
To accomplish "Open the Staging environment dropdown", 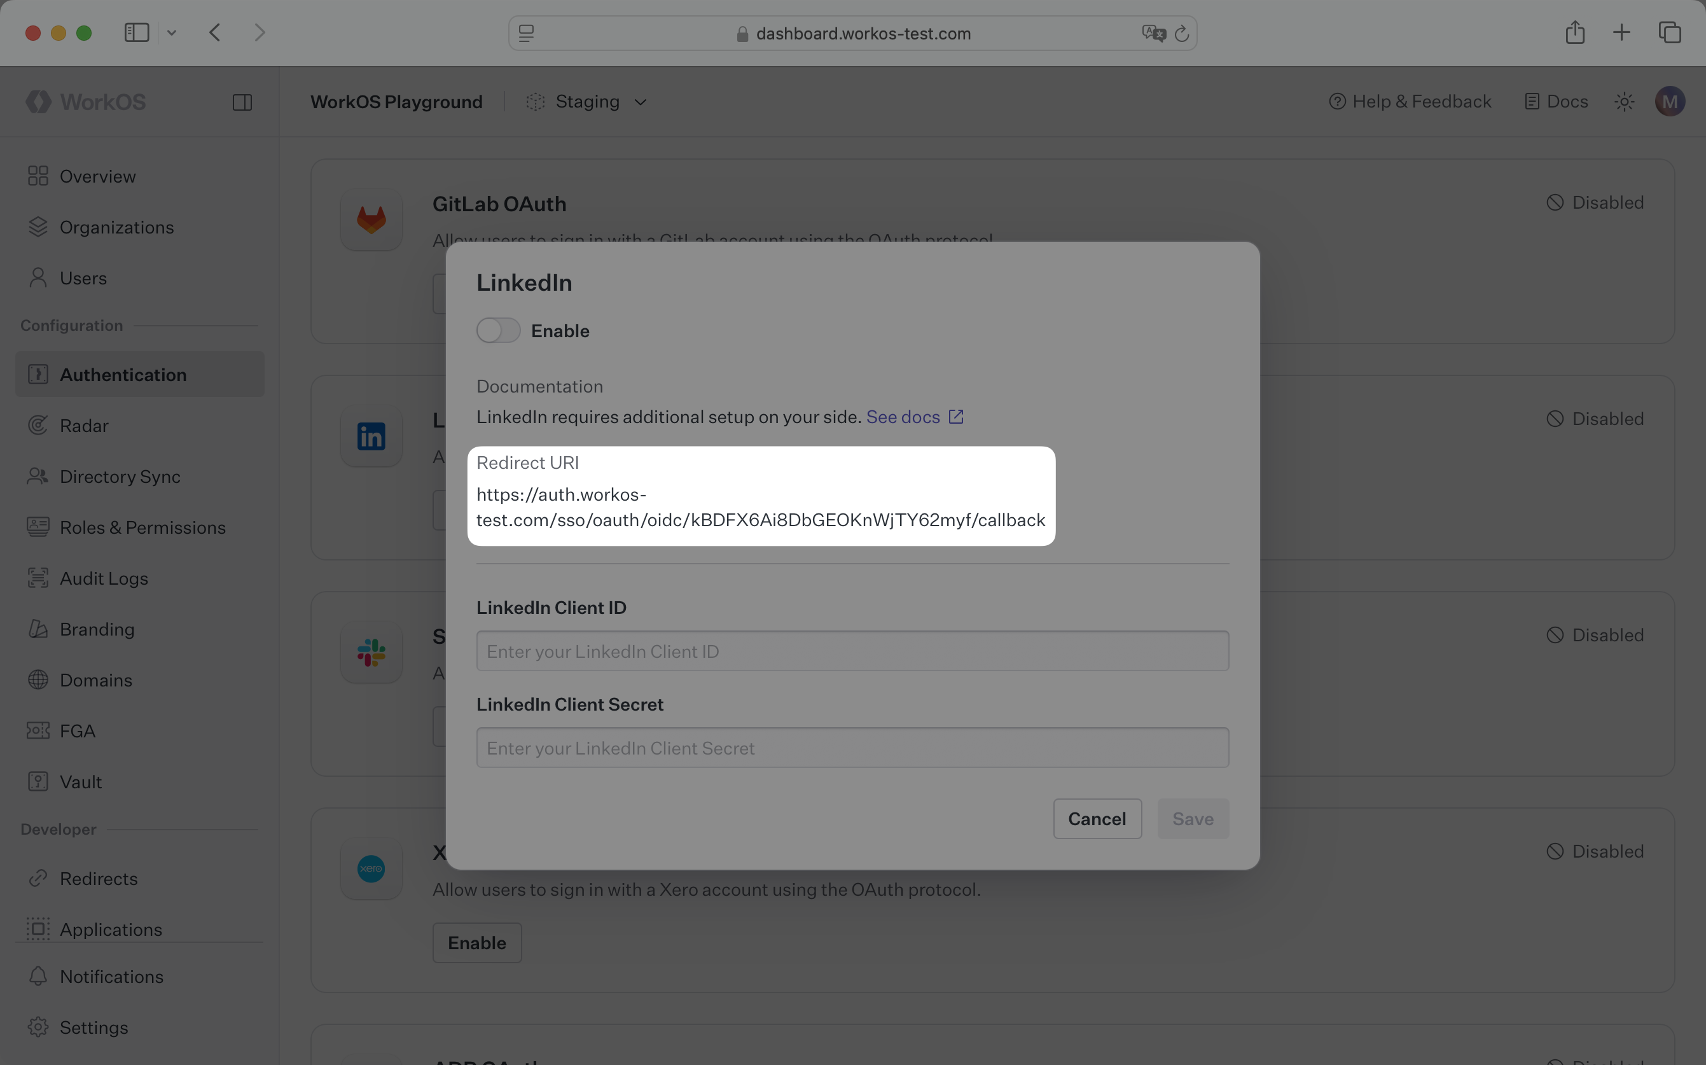I will pos(586,101).
